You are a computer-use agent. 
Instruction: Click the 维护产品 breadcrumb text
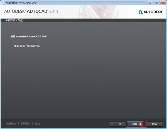coord(10,20)
